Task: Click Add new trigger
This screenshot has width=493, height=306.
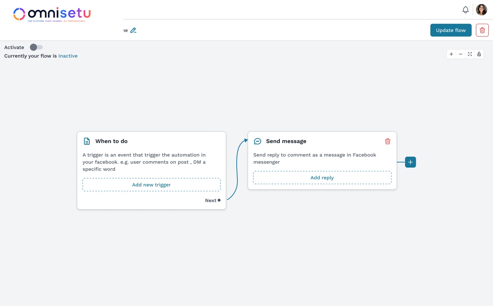Action: coord(151,185)
